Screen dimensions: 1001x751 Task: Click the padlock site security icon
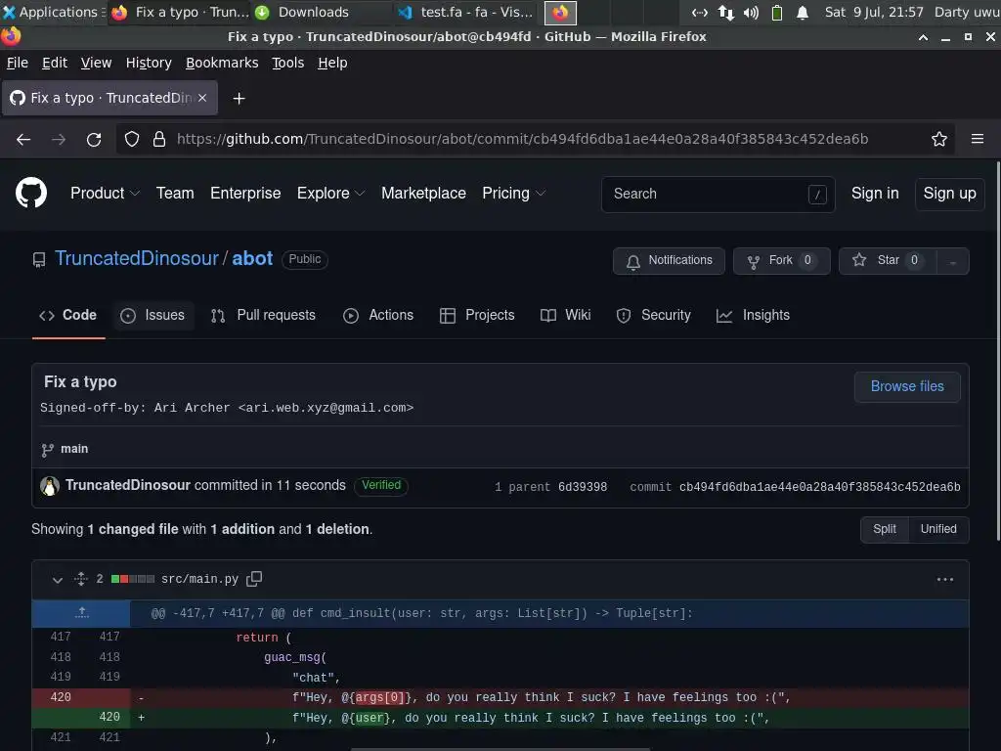[159, 139]
